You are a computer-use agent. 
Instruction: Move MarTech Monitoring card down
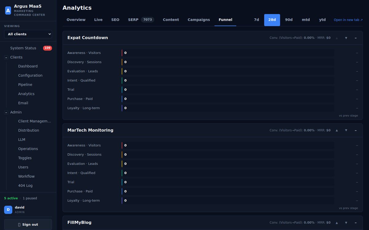(346, 130)
